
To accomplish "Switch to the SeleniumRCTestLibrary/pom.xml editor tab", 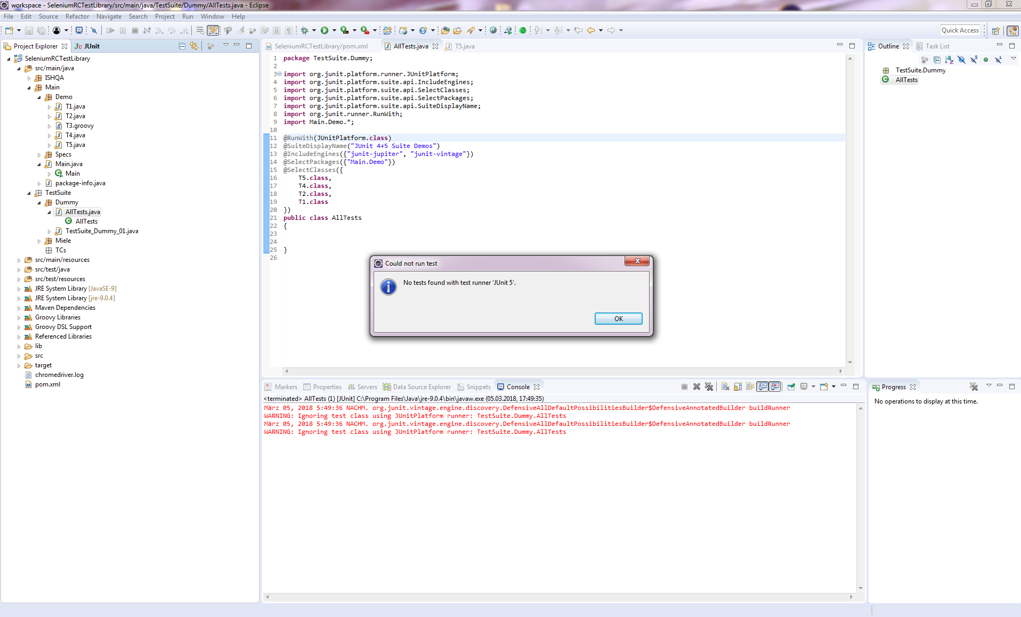I will [x=318, y=46].
